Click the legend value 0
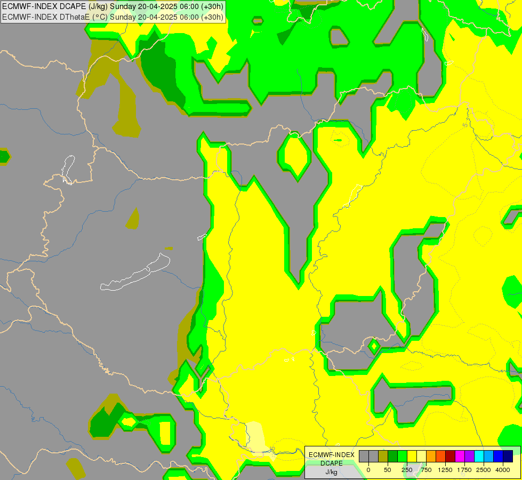This screenshot has width=522, height=480. (368, 470)
